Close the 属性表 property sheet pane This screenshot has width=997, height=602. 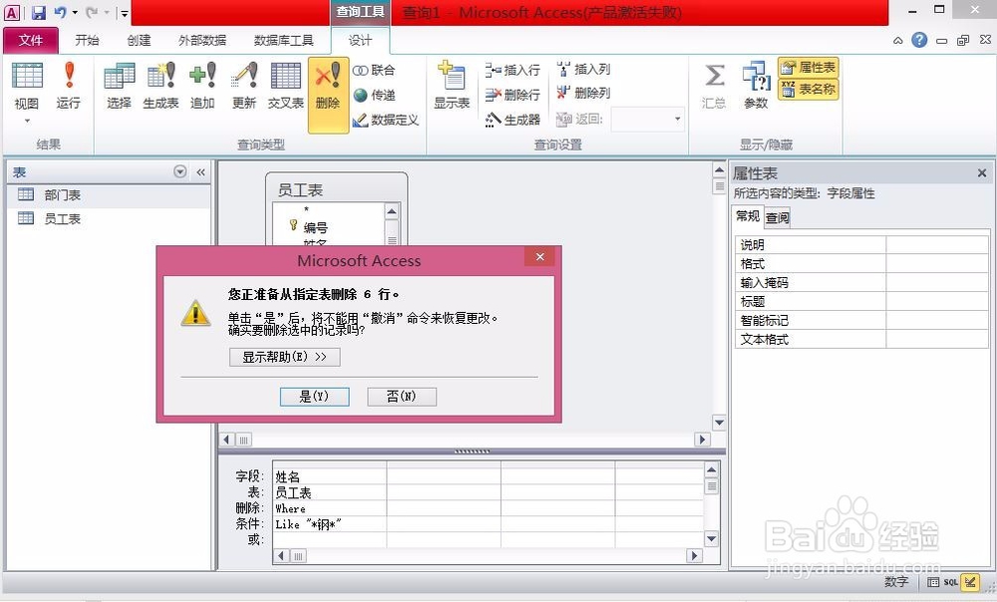(982, 172)
